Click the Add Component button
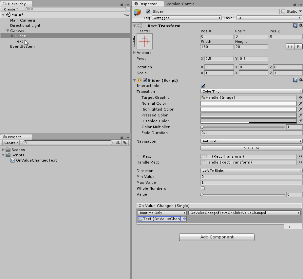Image resolution: width=303 pixels, height=279 pixels. point(217,237)
